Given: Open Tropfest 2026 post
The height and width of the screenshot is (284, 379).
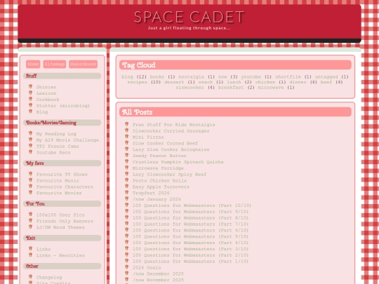Looking at the screenshot, I should 151,193.
